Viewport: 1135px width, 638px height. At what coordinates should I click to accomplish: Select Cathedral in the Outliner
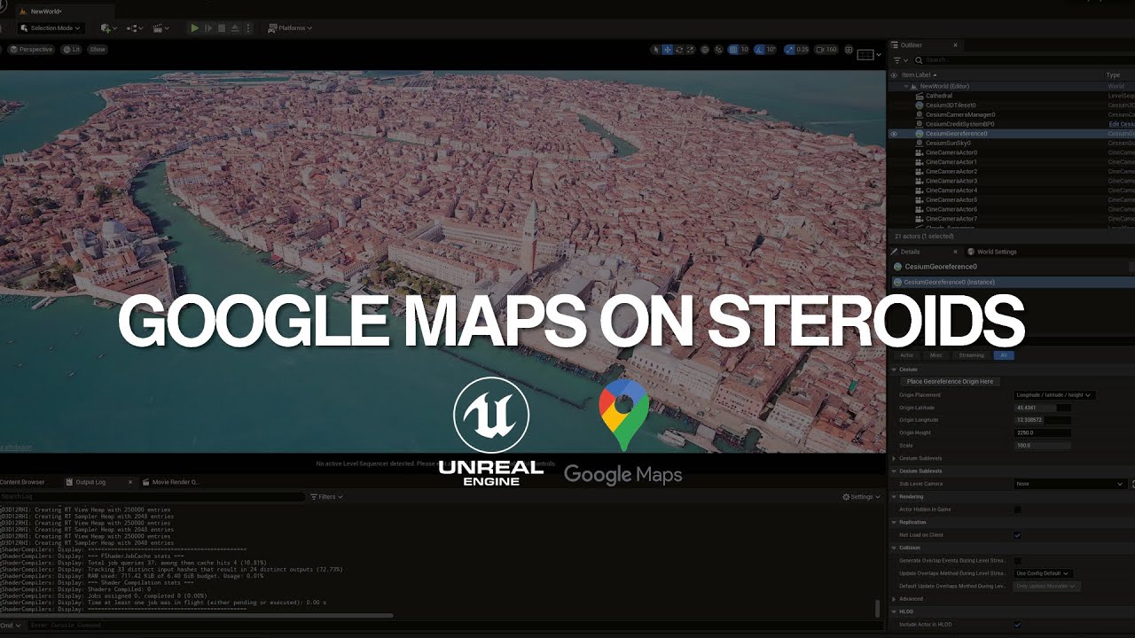point(938,96)
